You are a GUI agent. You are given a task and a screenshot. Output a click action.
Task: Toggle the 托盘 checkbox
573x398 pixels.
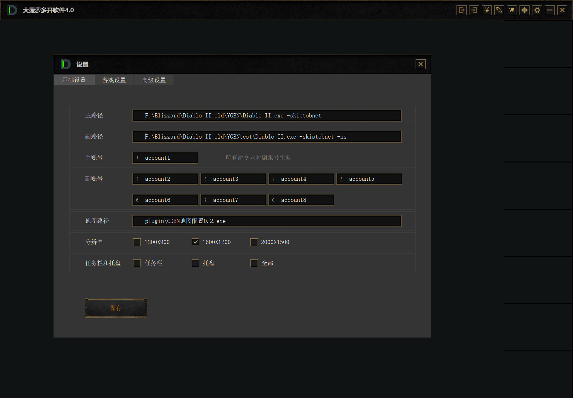click(196, 263)
